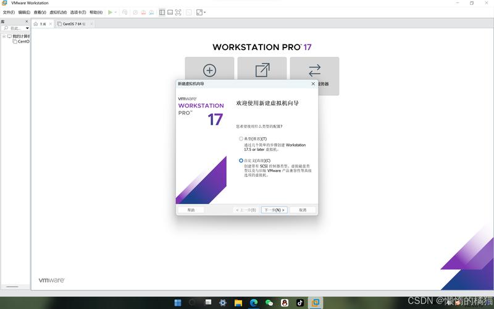This screenshot has height=309, width=494.
Task: Toggle the show library sidebar toolbar button
Action: pyautogui.click(x=162, y=12)
